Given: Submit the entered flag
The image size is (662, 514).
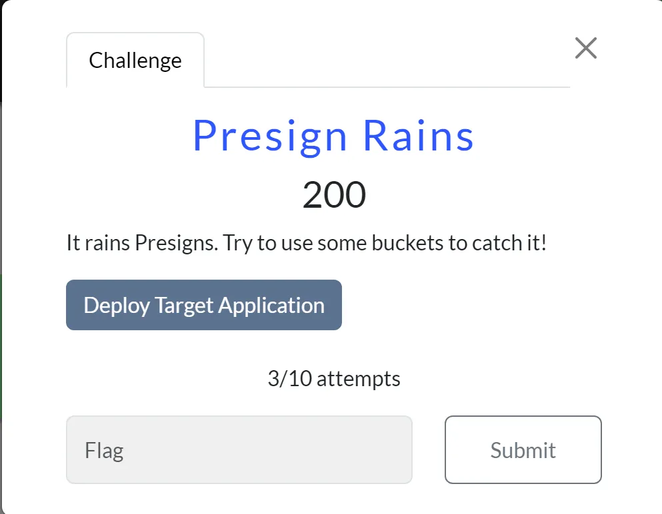Looking at the screenshot, I should point(523,450).
